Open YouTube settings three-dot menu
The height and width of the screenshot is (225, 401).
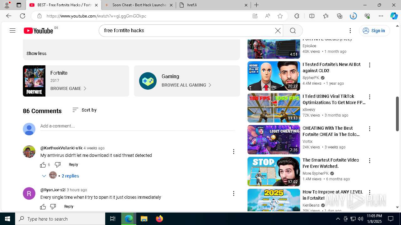[x=350, y=31]
